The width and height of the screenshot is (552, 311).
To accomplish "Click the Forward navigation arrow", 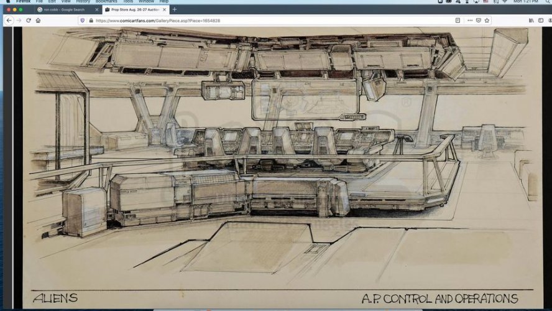I will (x=18, y=21).
